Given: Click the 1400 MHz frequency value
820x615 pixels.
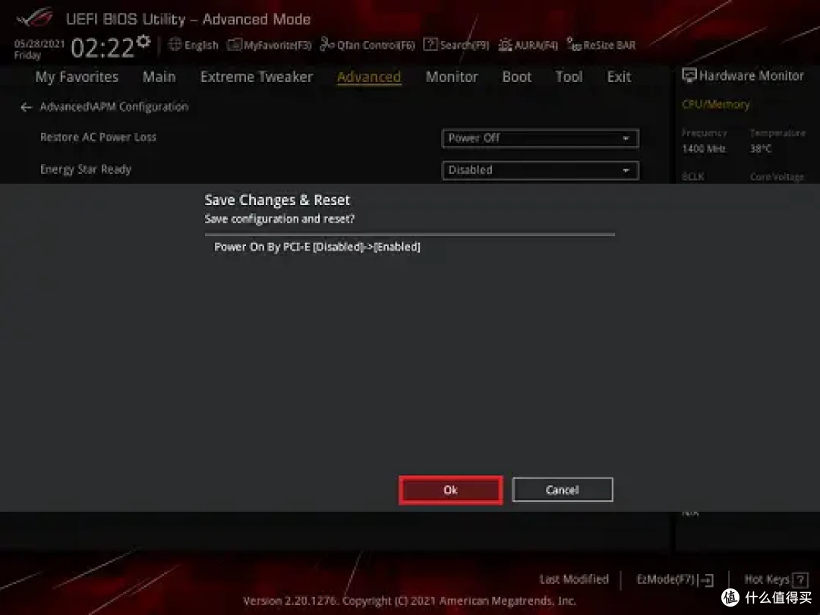Looking at the screenshot, I should pos(703,149).
